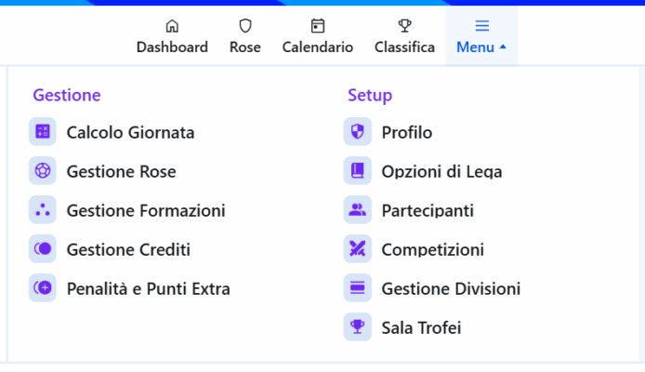Click the Gestione Divisioni bars icon
This screenshot has height=372, width=645.
tap(358, 288)
